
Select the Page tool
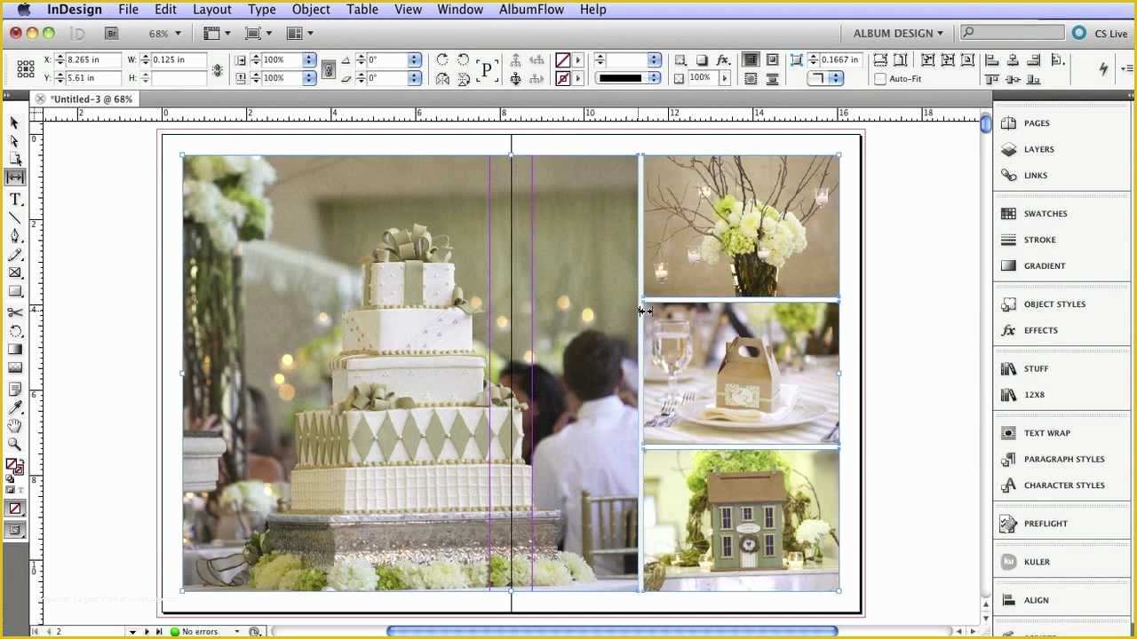coord(15,159)
